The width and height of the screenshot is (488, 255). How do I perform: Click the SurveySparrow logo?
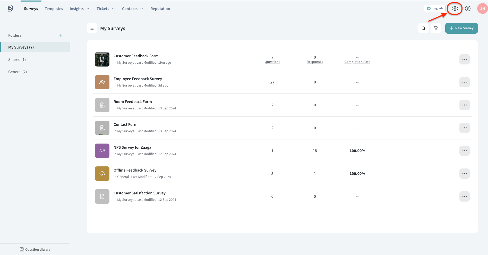(10, 8)
